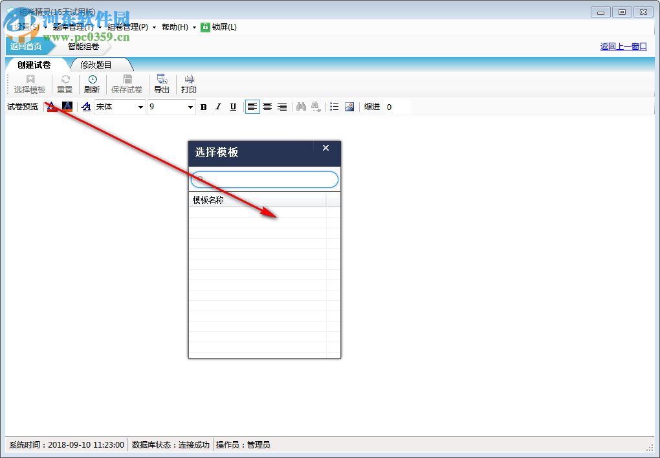The width and height of the screenshot is (660, 458).
Task: Click the 系统时间 status bar entry
Action: pyautogui.click(x=67, y=444)
